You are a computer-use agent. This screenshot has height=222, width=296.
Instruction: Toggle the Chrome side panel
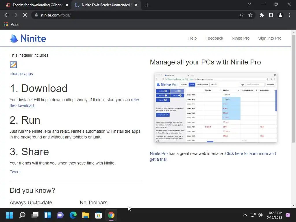pos(271,15)
